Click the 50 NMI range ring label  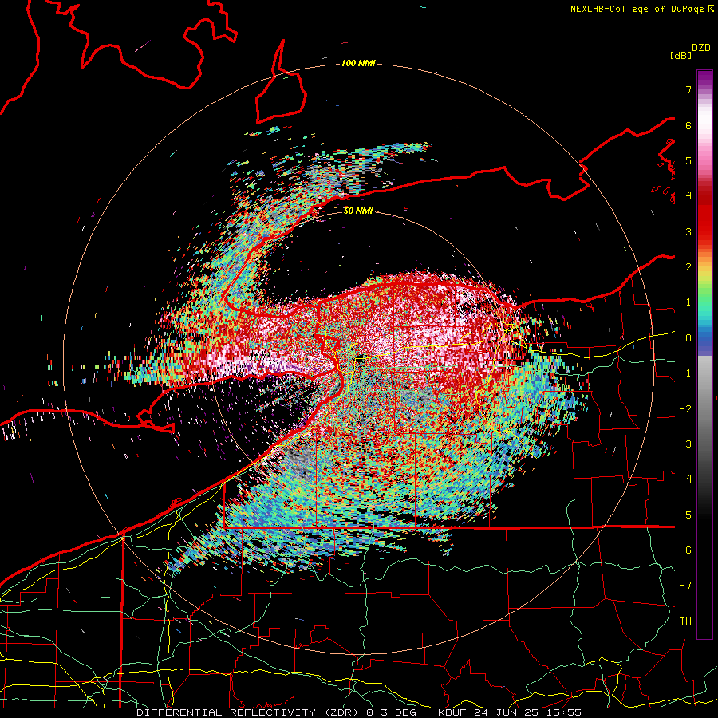[x=358, y=211]
